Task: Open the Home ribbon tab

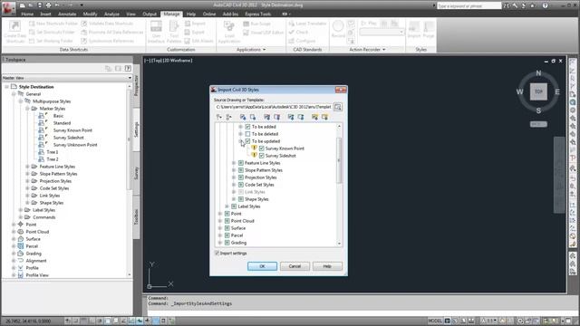Action: [27, 14]
